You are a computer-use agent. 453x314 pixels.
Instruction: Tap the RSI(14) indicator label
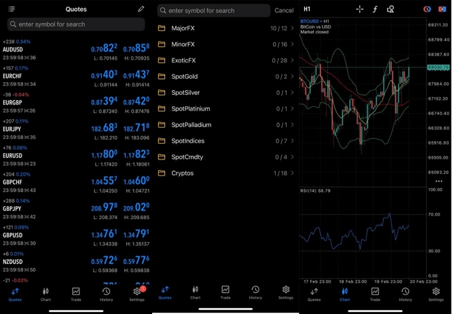coord(315,191)
